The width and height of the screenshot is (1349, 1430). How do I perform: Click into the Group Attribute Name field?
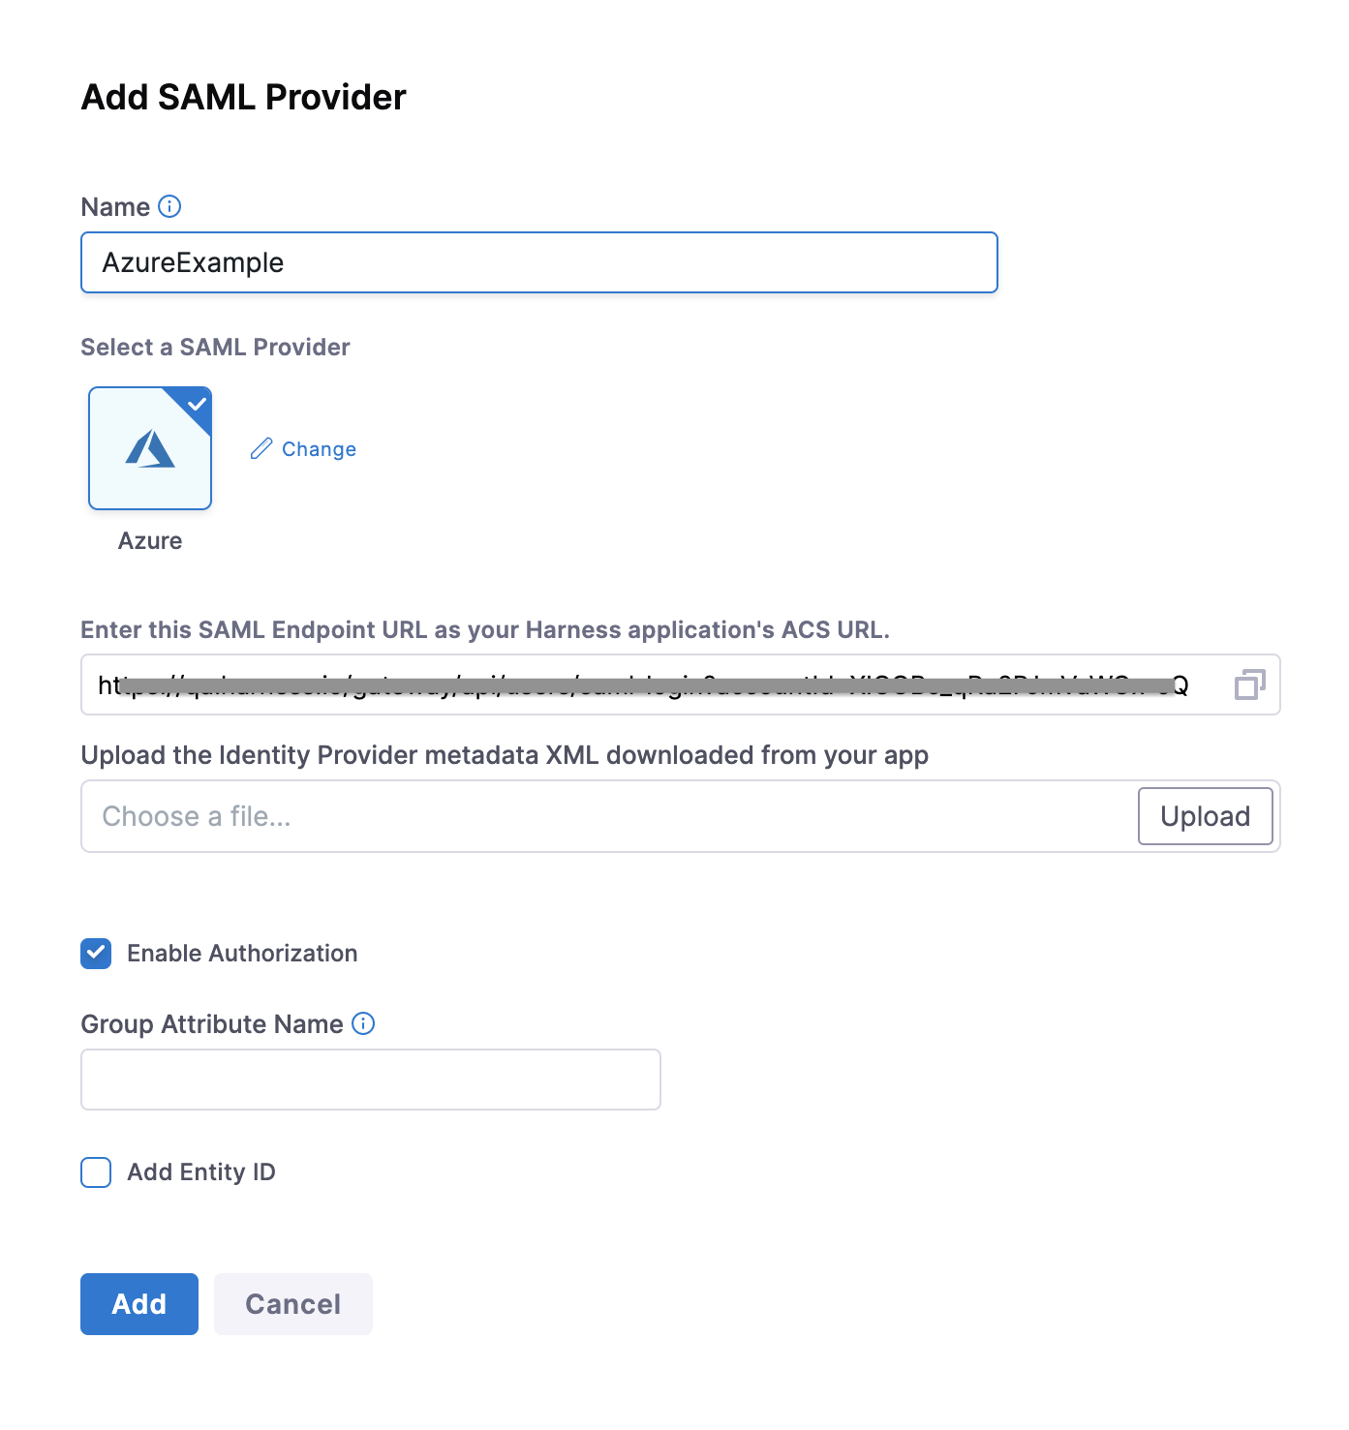pyautogui.click(x=370, y=1080)
